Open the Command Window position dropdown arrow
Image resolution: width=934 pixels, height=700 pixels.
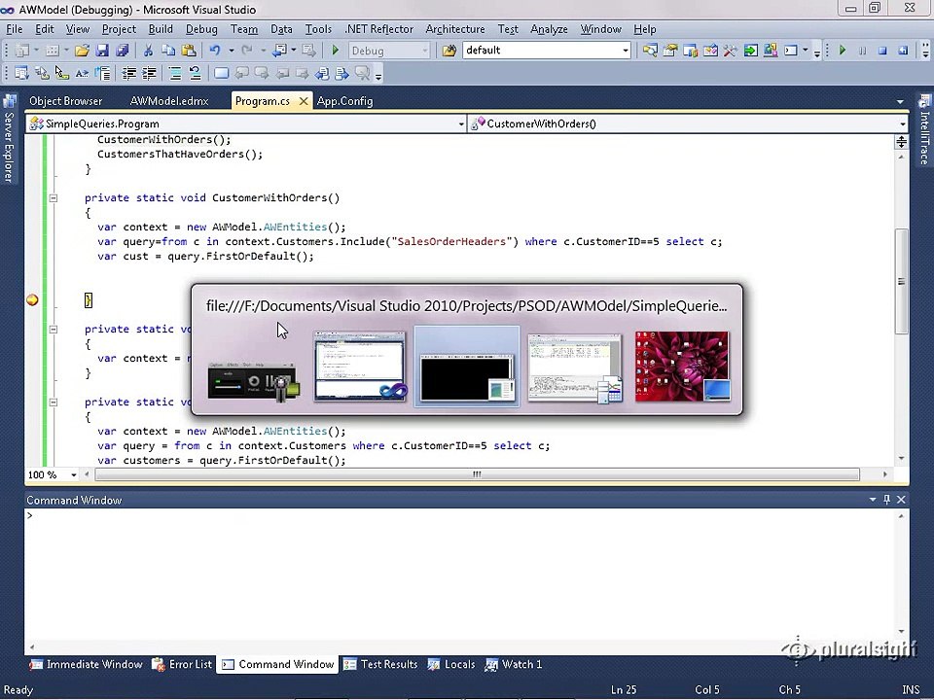coord(872,500)
